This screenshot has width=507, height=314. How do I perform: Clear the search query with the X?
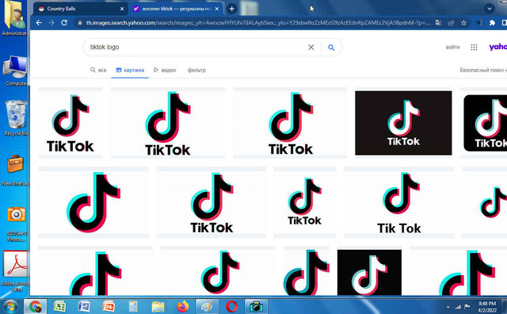pyautogui.click(x=311, y=48)
